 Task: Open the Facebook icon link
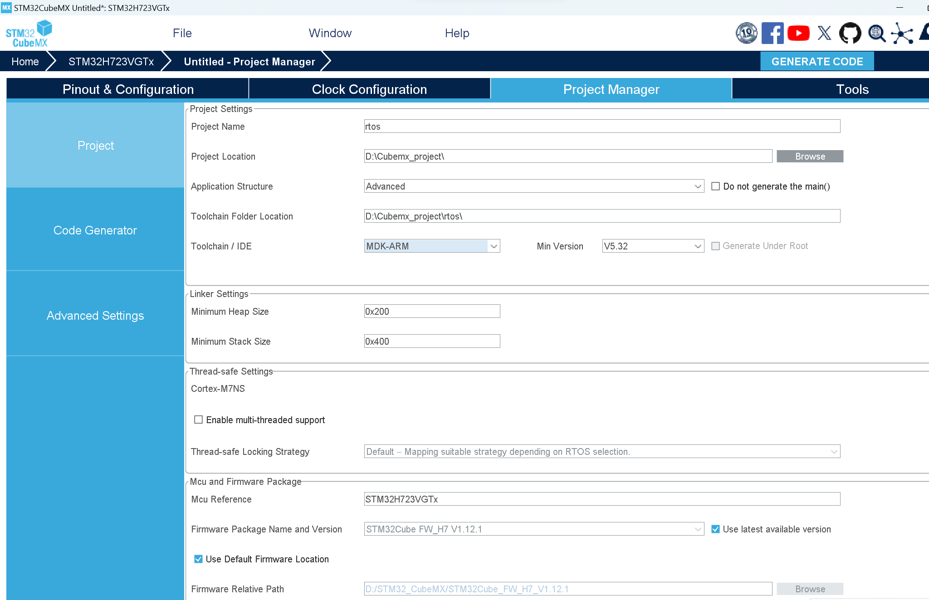(772, 33)
